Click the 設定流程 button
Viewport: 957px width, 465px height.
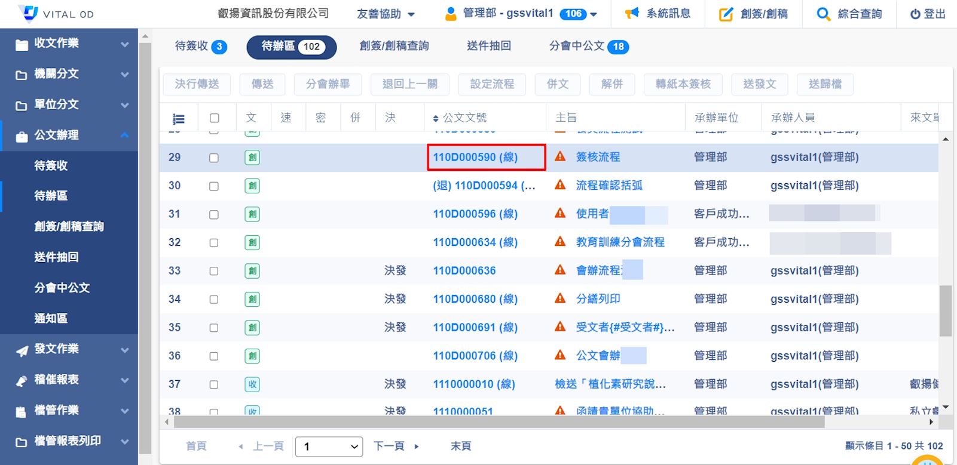coord(492,84)
